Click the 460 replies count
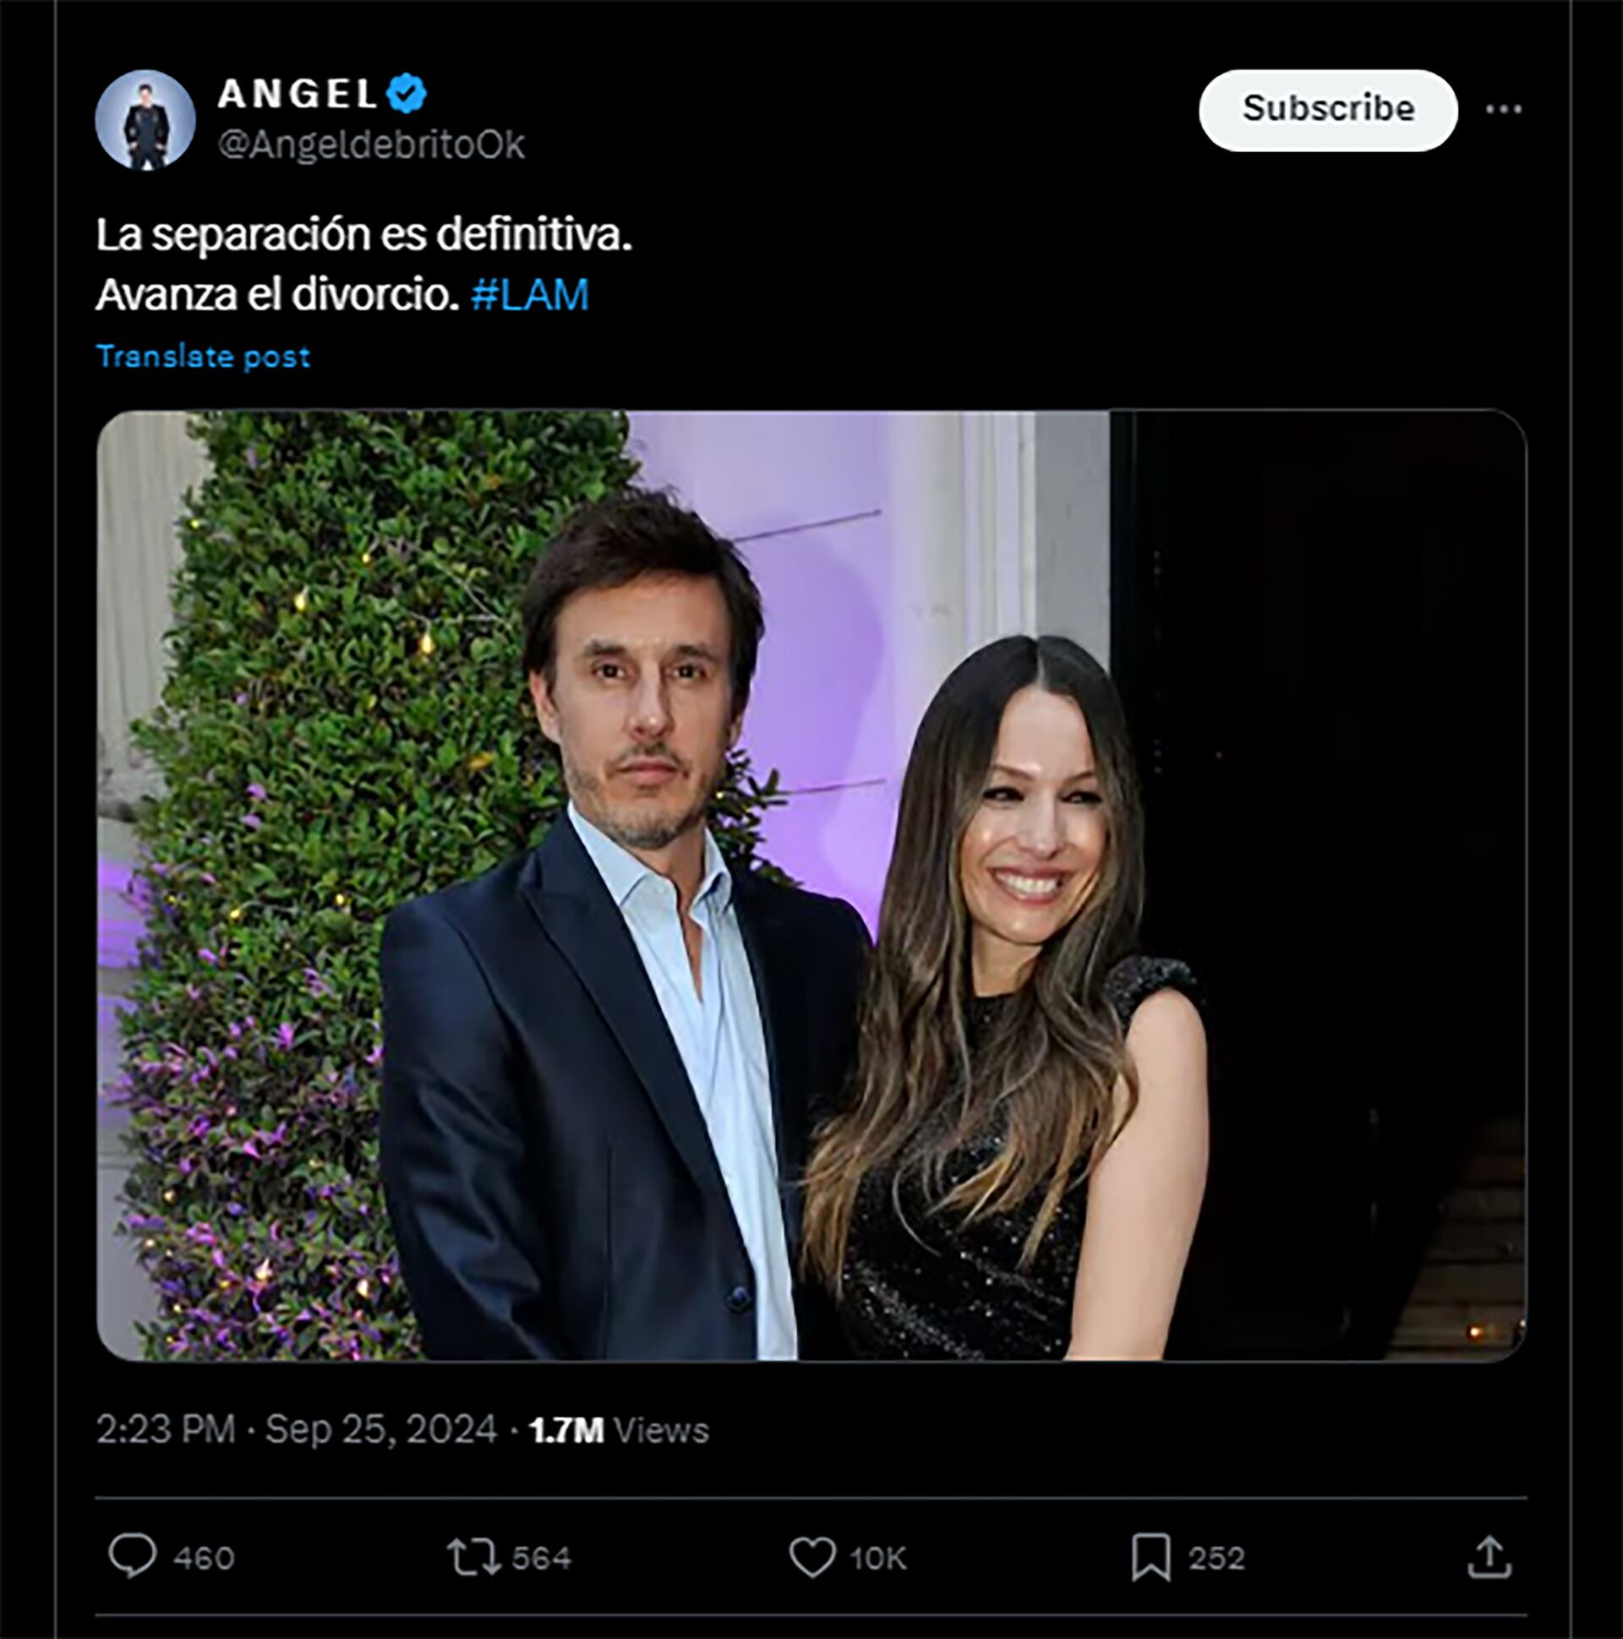Screen dimensions: 1623x1639 click(204, 1559)
